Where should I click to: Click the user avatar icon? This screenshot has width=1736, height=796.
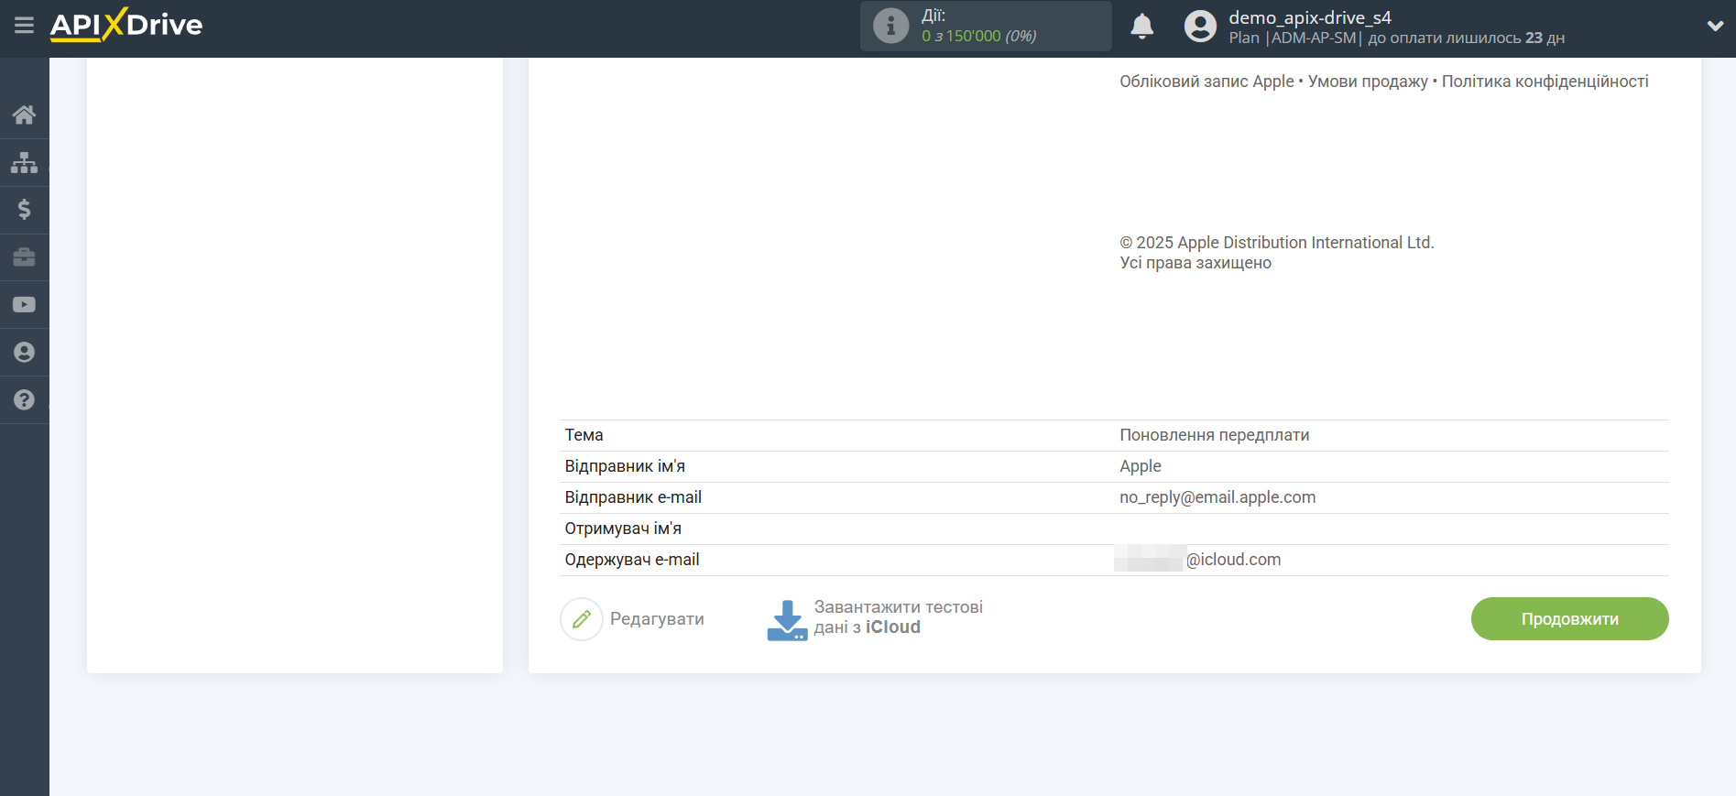pyautogui.click(x=1200, y=26)
